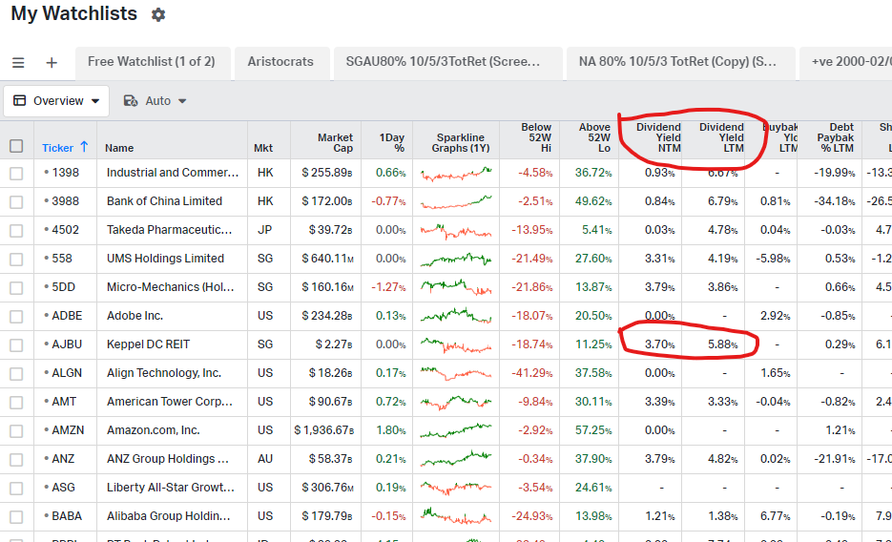
Task: Tick the UMS Holdings Limited checkbox
Action: pyautogui.click(x=16, y=260)
